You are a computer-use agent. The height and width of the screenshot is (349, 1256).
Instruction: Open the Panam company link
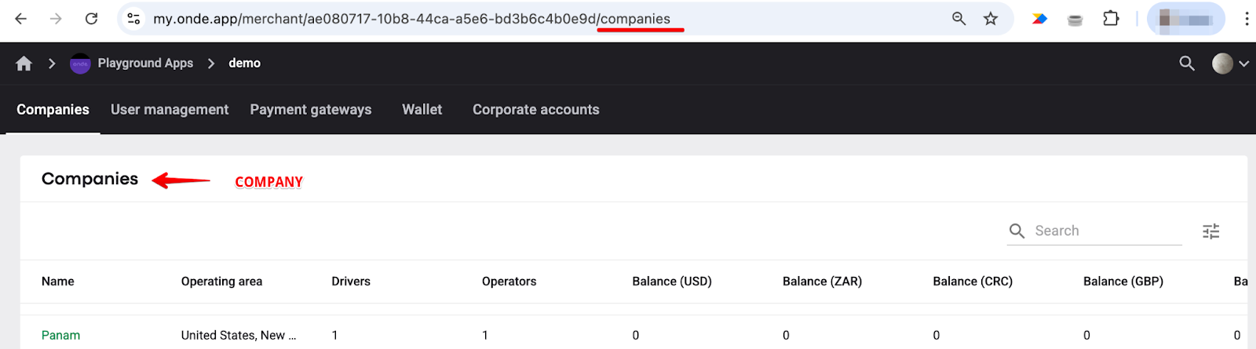tap(60, 335)
